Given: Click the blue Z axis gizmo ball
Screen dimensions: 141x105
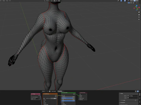Looking at the screenshot, I should (x=137, y=6).
